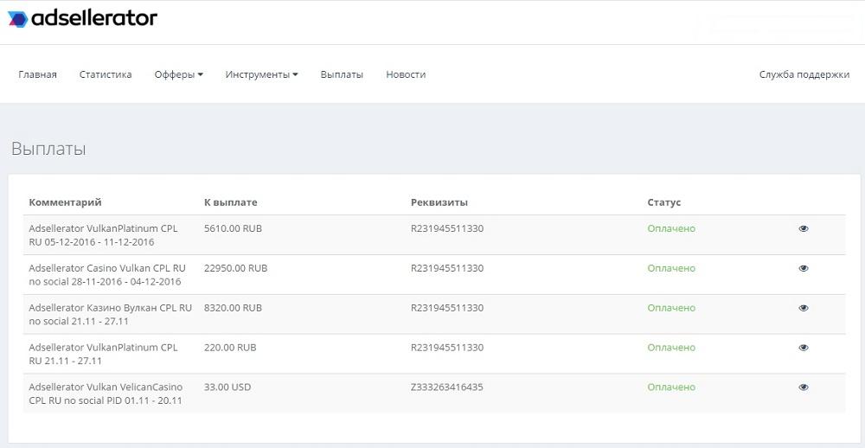The width and height of the screenshot is (865, 448).
Task: Click Оплачено status in 33.00 USD row
Action: click(671, 387)
